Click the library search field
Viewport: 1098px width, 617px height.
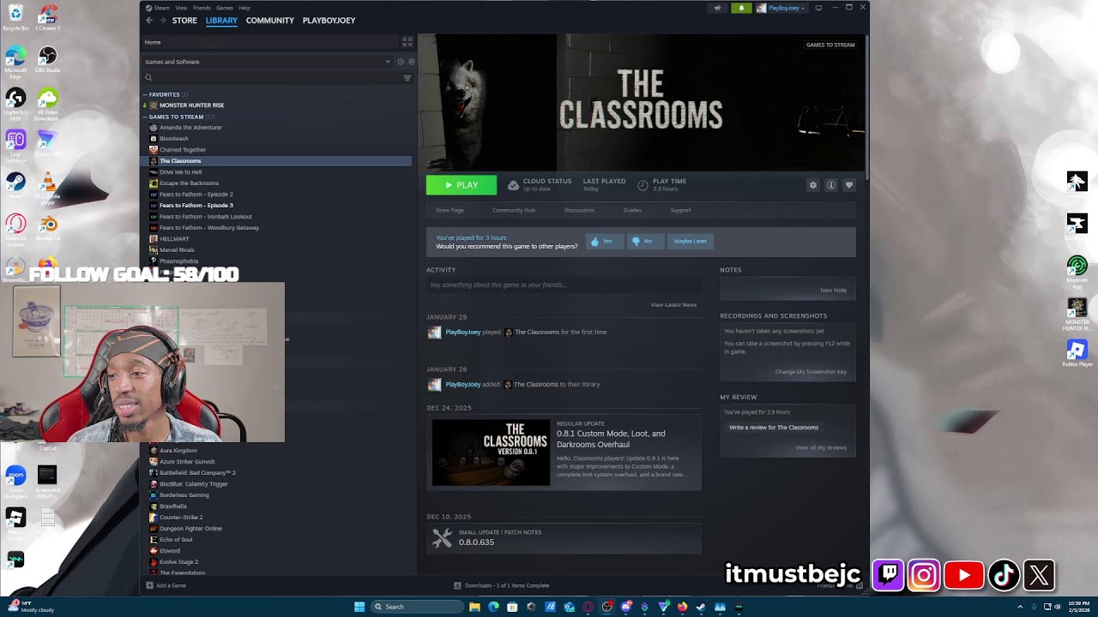point(273,78)
